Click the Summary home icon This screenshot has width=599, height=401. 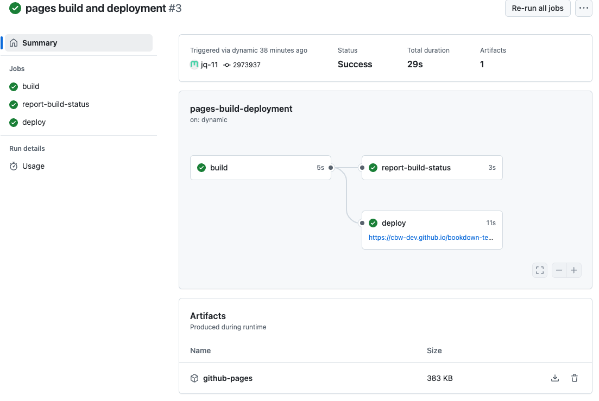pos(13,42)
